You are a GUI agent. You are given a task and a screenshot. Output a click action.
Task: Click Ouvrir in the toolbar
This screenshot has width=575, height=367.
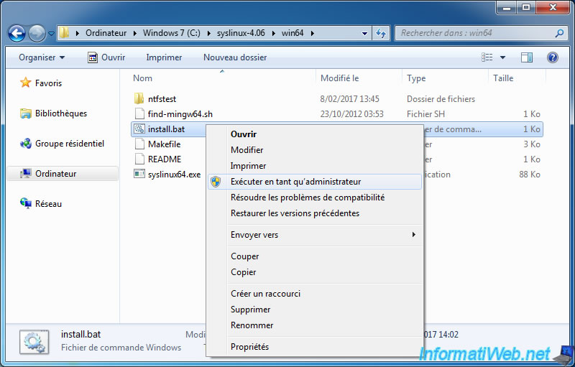[x=106, y=57]
